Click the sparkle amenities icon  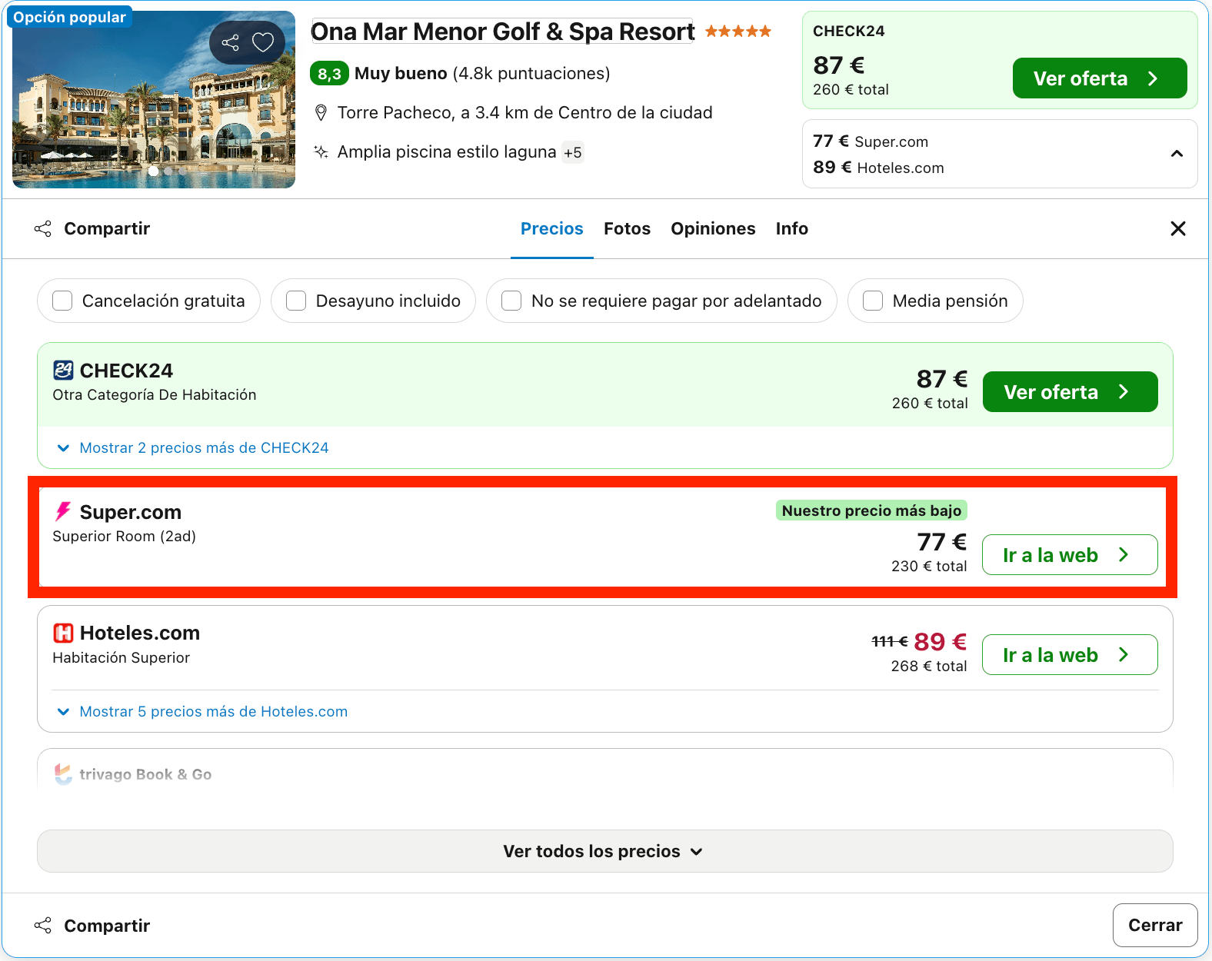coord(321,151)
